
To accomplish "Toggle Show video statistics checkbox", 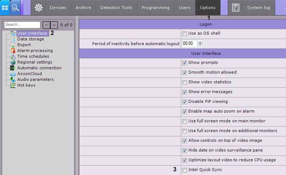I will pyautogui.click(x=185, y=82).
